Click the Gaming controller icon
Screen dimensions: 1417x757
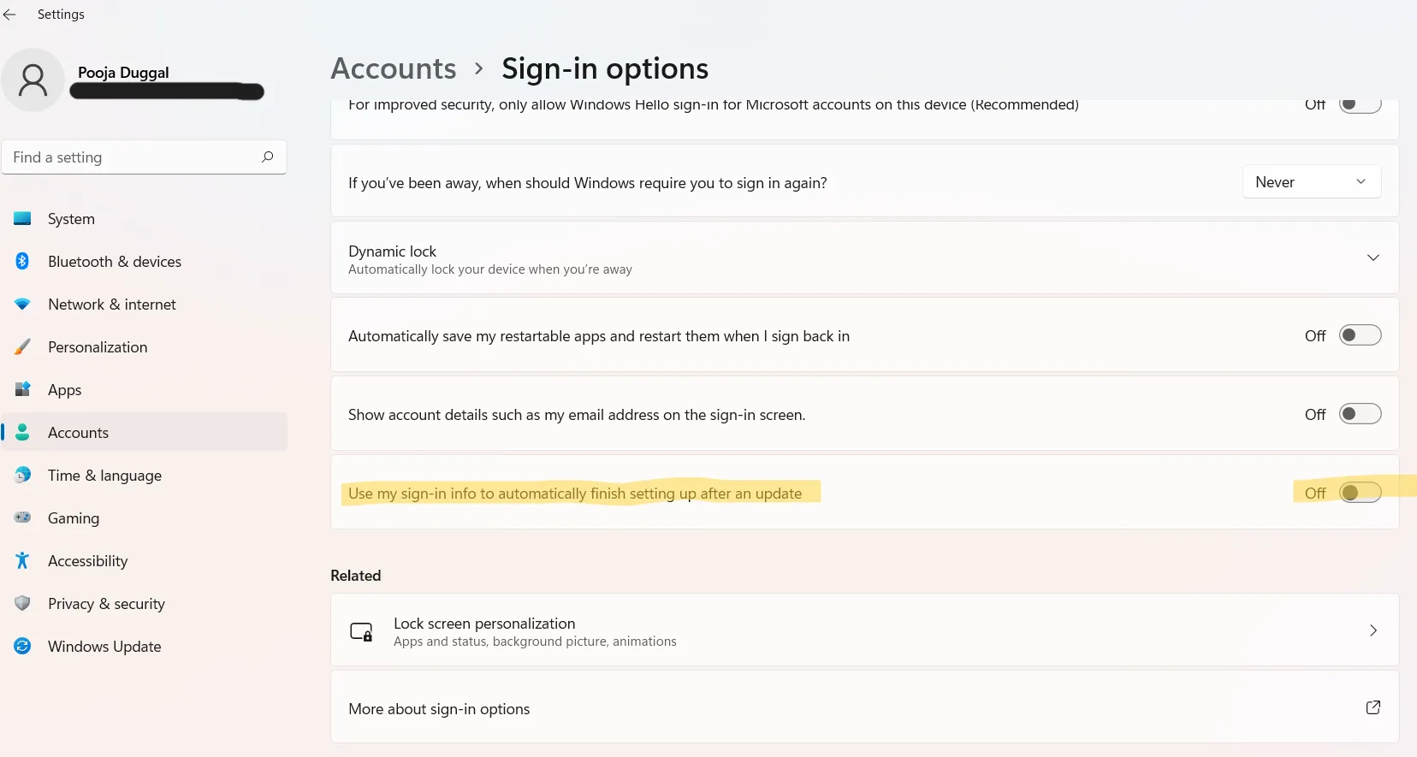click(x=23, y=517)
